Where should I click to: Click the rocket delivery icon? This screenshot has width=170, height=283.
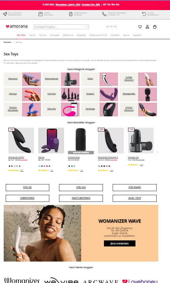pyautogui.click(x=5, y=14)
